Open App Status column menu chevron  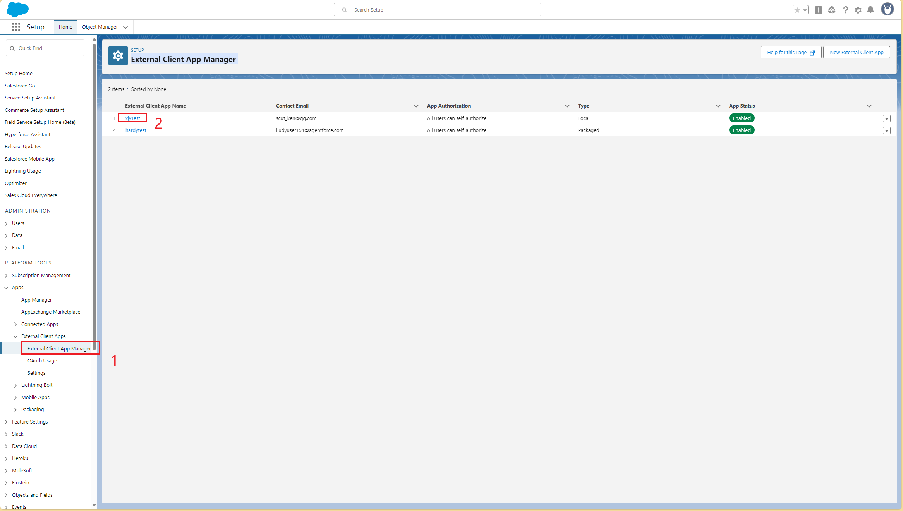click(x=869, y=106)
